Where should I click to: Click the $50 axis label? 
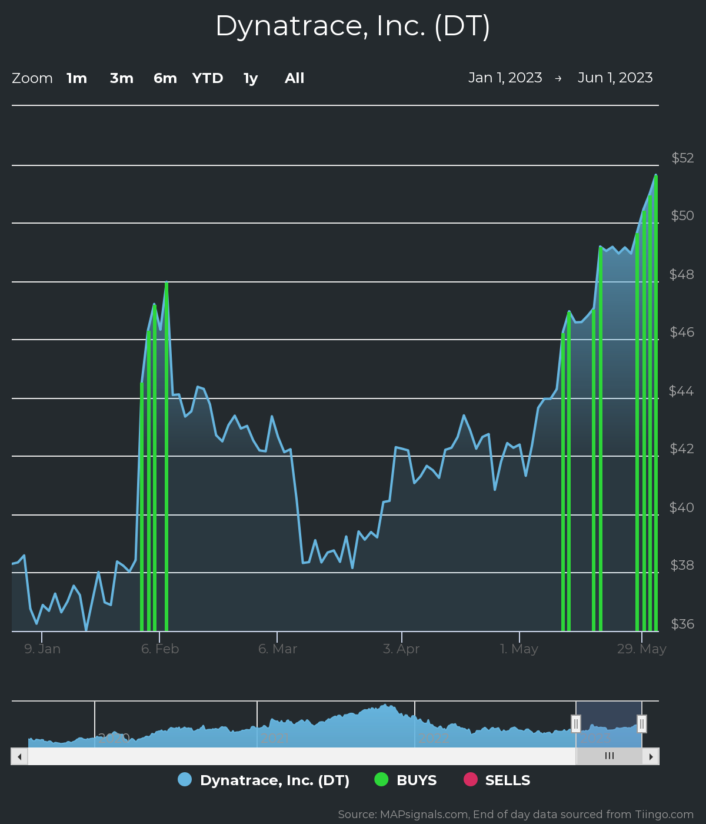point(683,215)
